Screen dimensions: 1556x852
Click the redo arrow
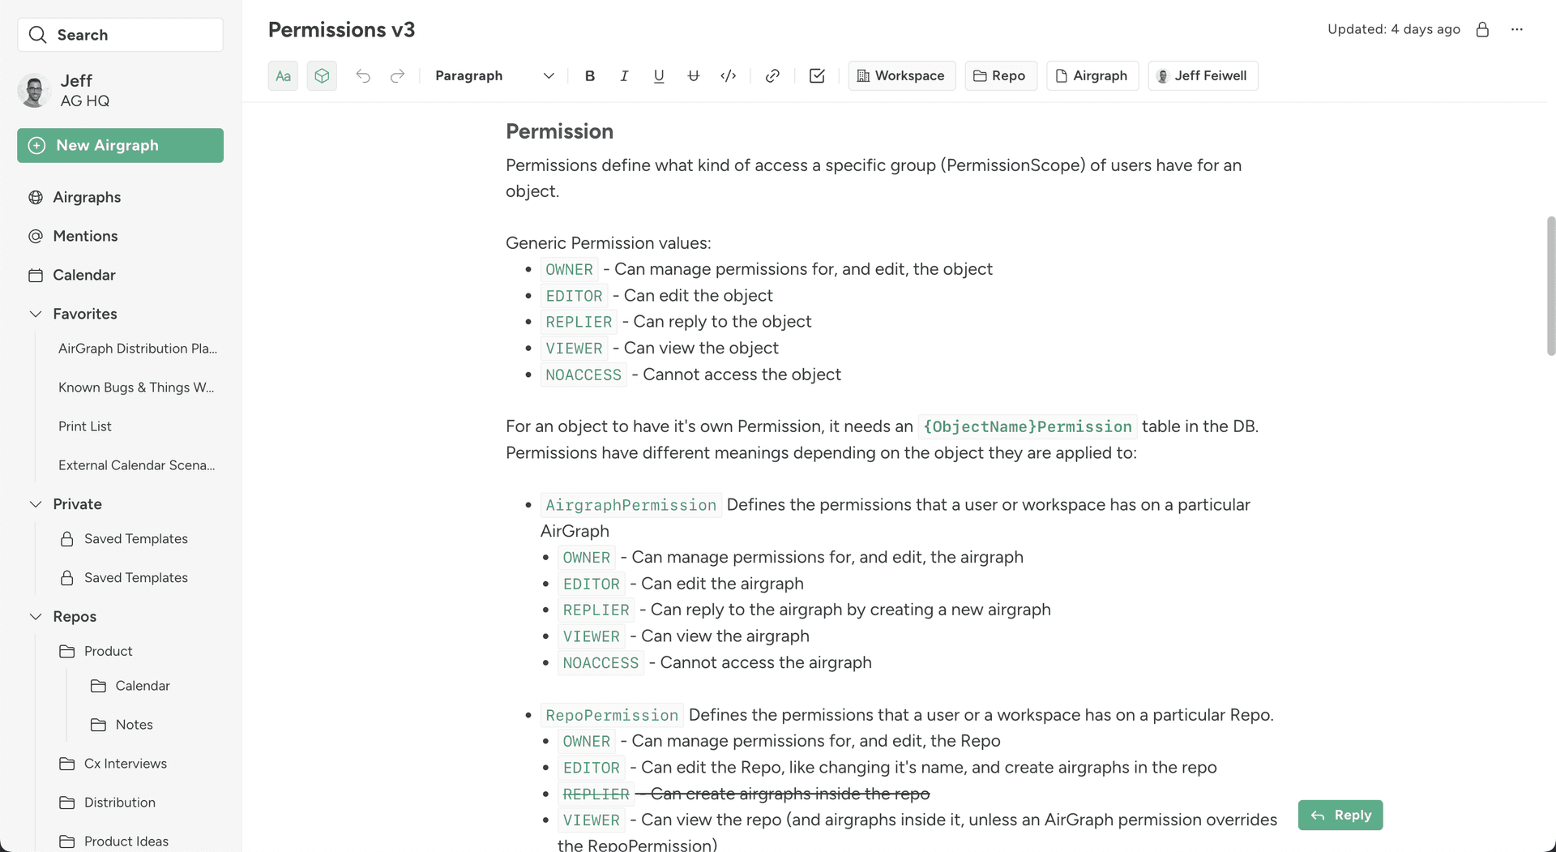click(x=397, y=75)
